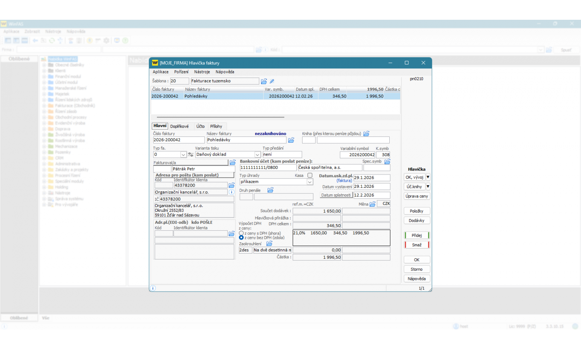
Task: Open the Pořízení menu
Action: coord(181,72)
